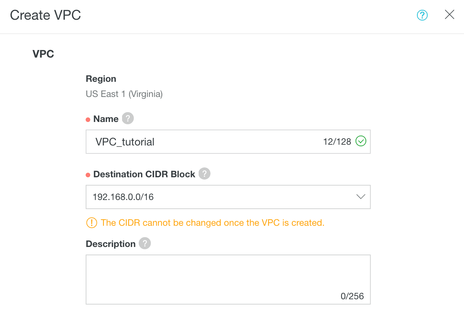Show help for Destination CIDR Block
This screenshot has height=325, width=464.
pos(204,174)
